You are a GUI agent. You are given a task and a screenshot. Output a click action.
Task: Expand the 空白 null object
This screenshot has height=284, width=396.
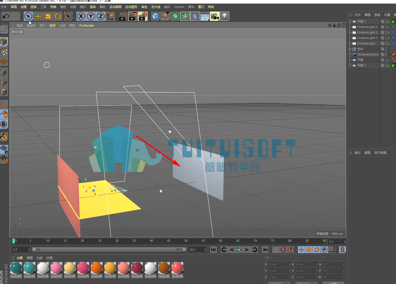[350, 49]
